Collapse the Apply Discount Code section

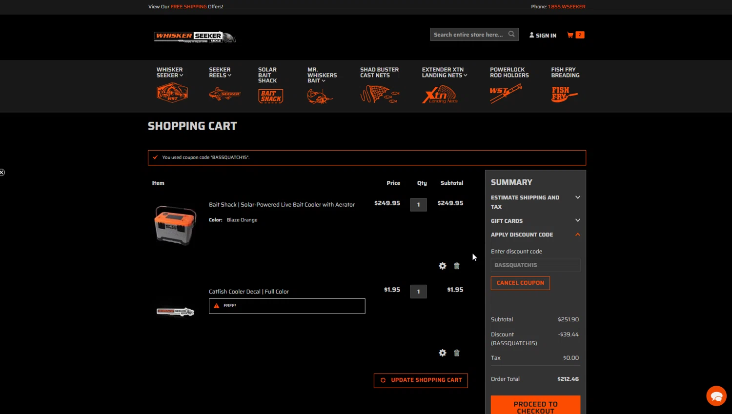click(535, 235)
